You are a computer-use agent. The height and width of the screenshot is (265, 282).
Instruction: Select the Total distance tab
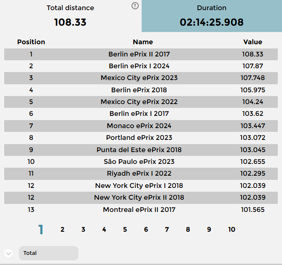[x=70, y=16]
